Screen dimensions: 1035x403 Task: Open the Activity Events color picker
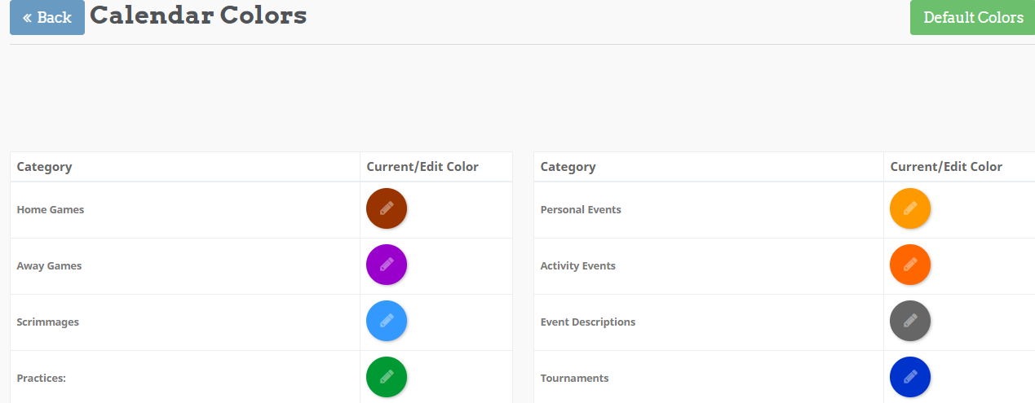tap(910, 265)
